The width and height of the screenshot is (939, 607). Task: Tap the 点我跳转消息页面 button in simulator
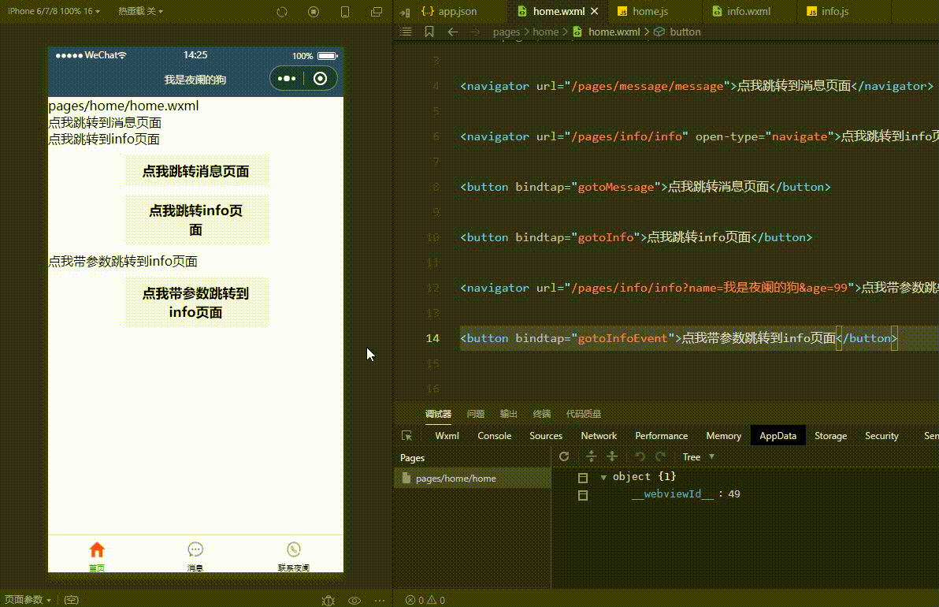click(x=196, y=171)
